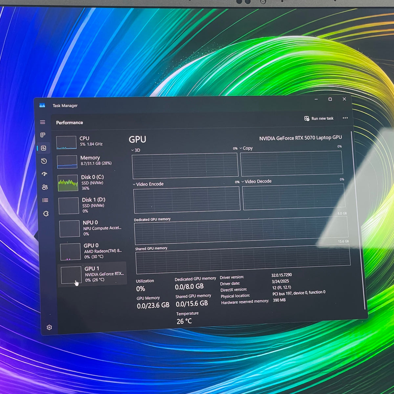This screenshot has width=394, height=394.
Task: Click the 0.0/23.6 GB GPU Memory value
Action: pos(153,306)
